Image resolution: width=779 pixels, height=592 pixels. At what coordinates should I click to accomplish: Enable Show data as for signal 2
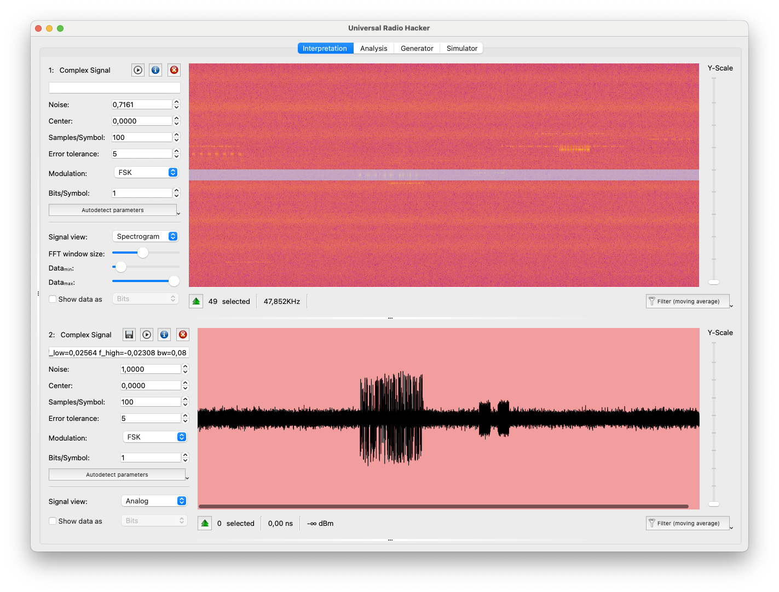(53, 521)
